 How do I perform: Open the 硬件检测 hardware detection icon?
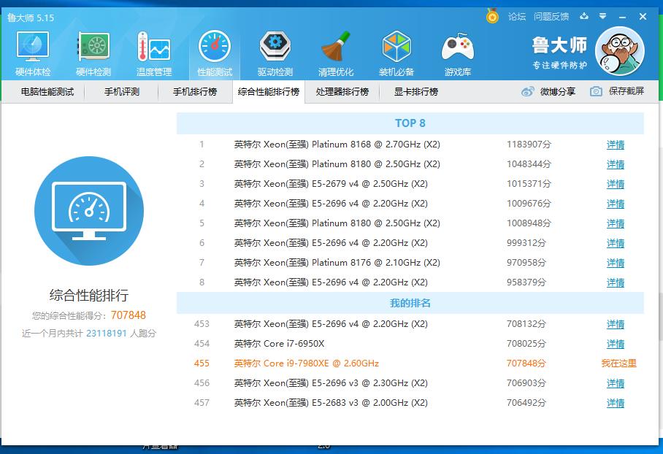coord(93,54)
